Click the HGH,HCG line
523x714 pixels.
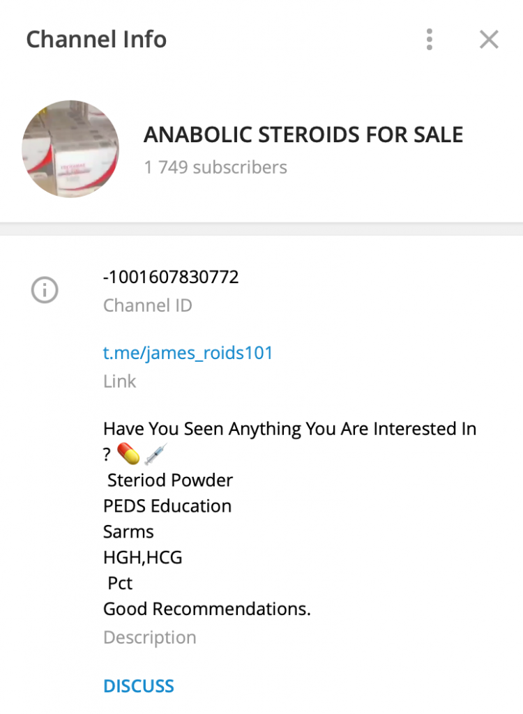[x=142, y=557]
